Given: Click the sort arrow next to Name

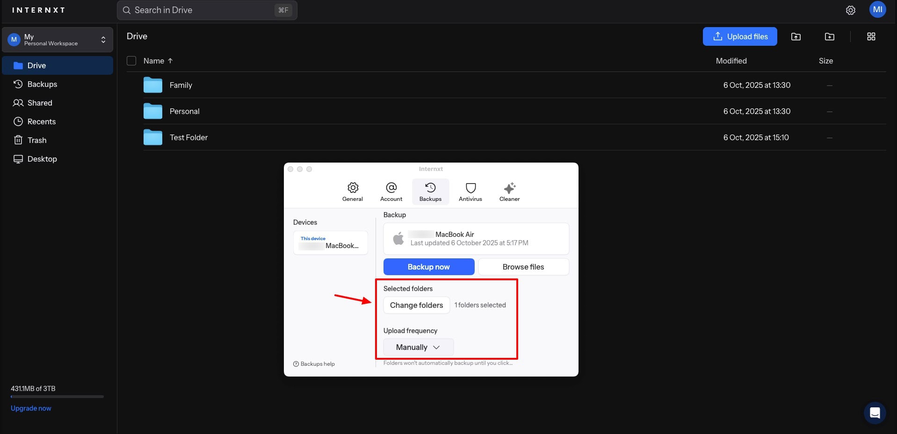Looking at the screenshot, I should pyautogui.click(x=170, y=61).
